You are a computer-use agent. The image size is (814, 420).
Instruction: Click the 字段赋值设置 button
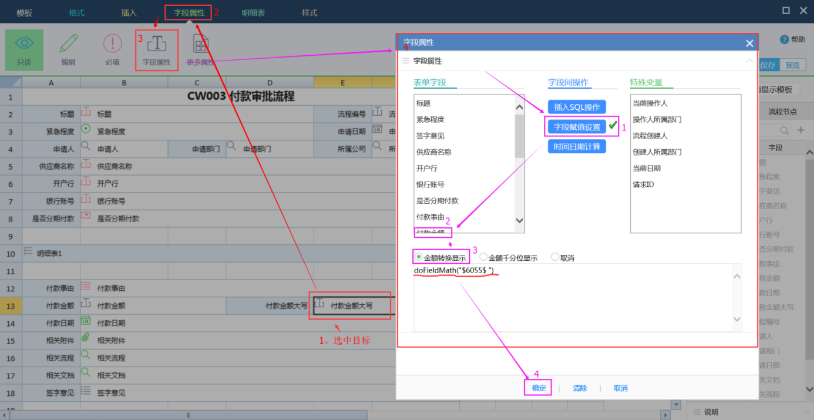(x=577, y=127)
